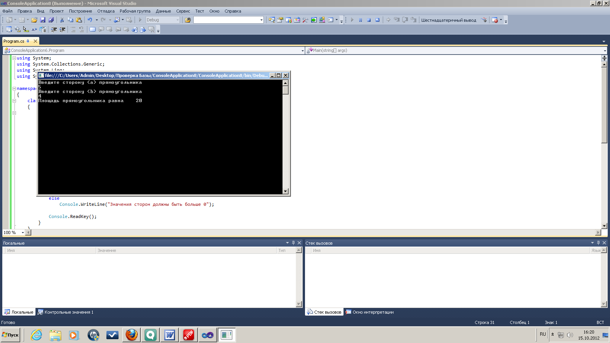Restart the debug session icon
The width and height of the screenshot is (610, 343).
pos(377,20)
